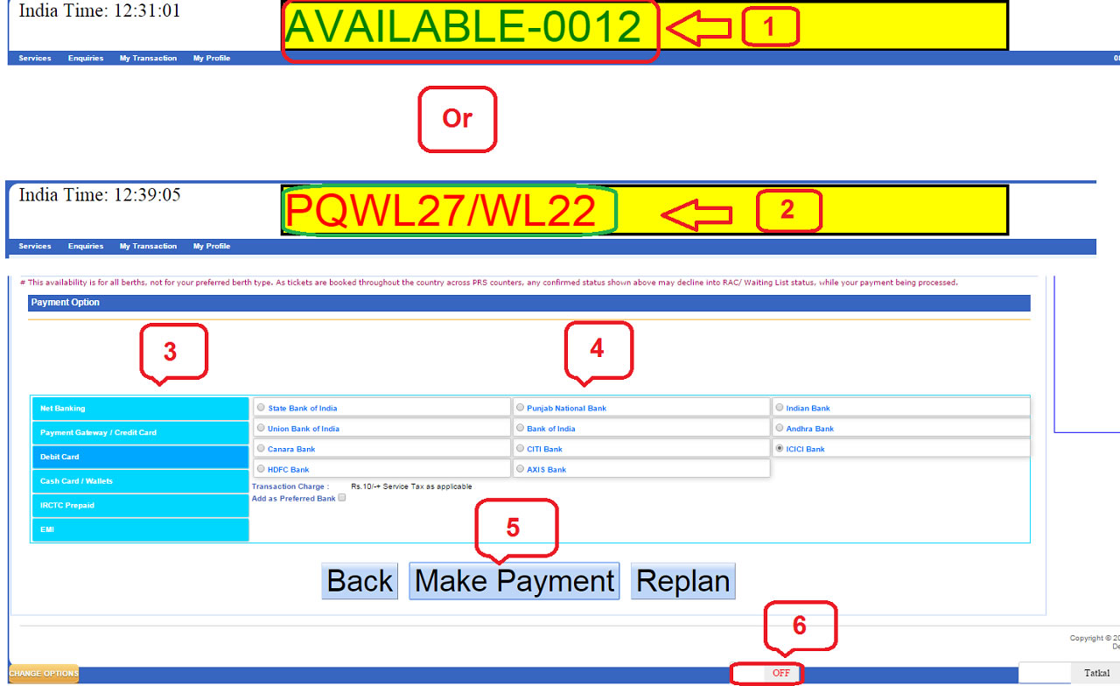Image resolution: width=1120 pixels, height=686 pixels.
Task: Select the HDFC Bank option
Action: coord(261,468)
